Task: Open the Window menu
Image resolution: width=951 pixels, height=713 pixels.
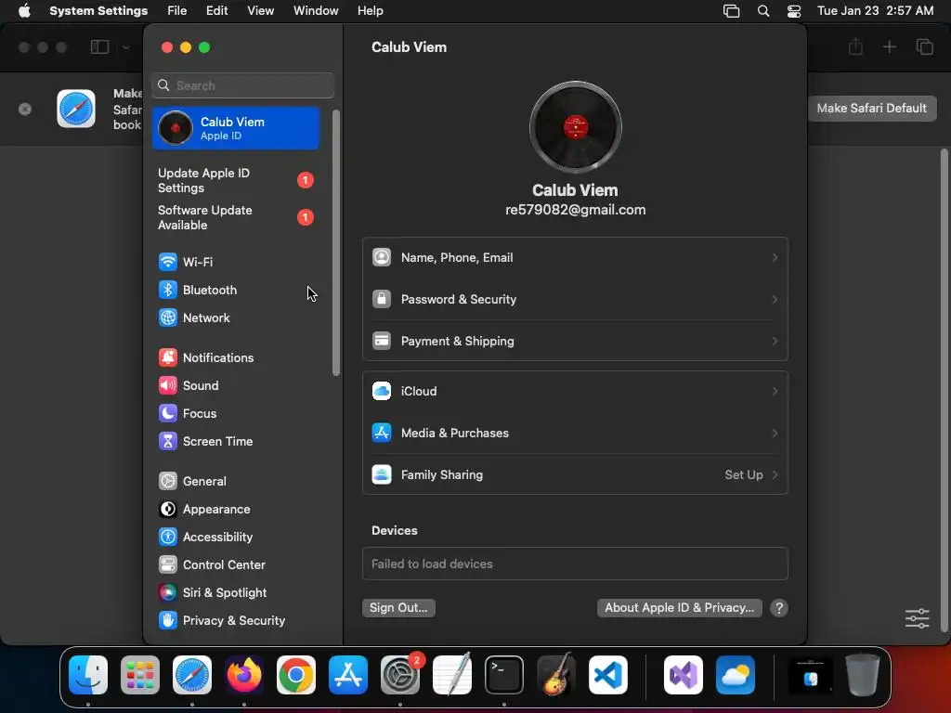Action: (x=316, y=11)
